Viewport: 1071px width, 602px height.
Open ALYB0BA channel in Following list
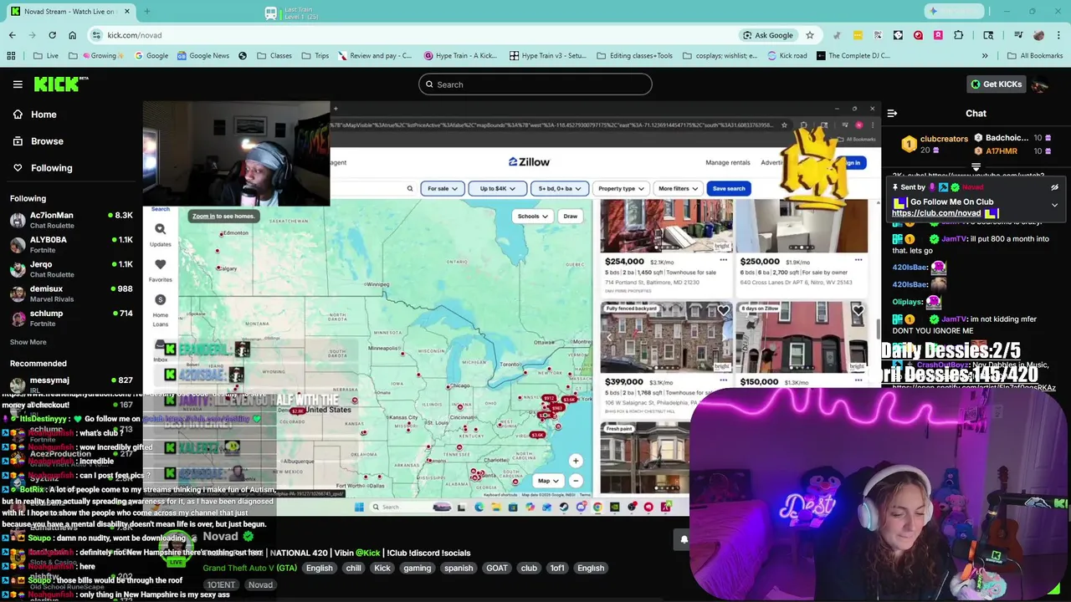70,245
